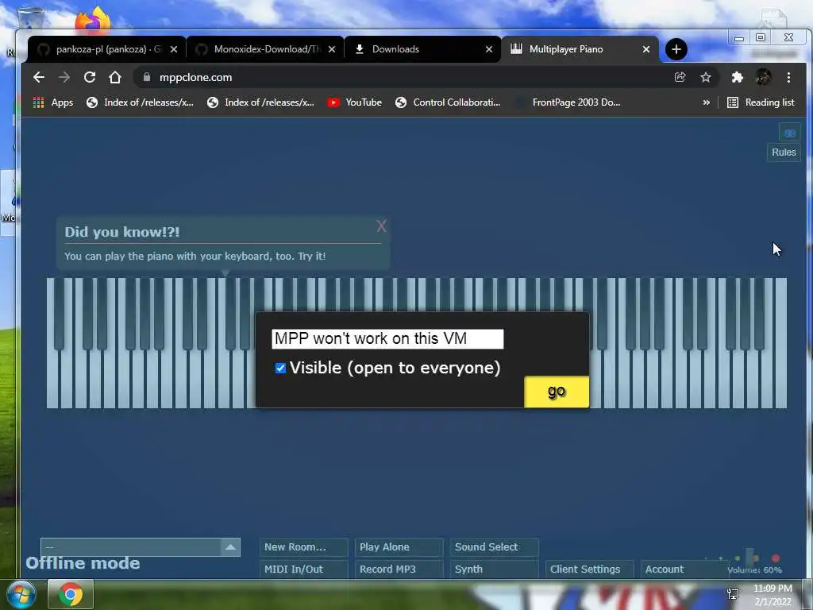Click the Chrome taskbar icon

71,594
